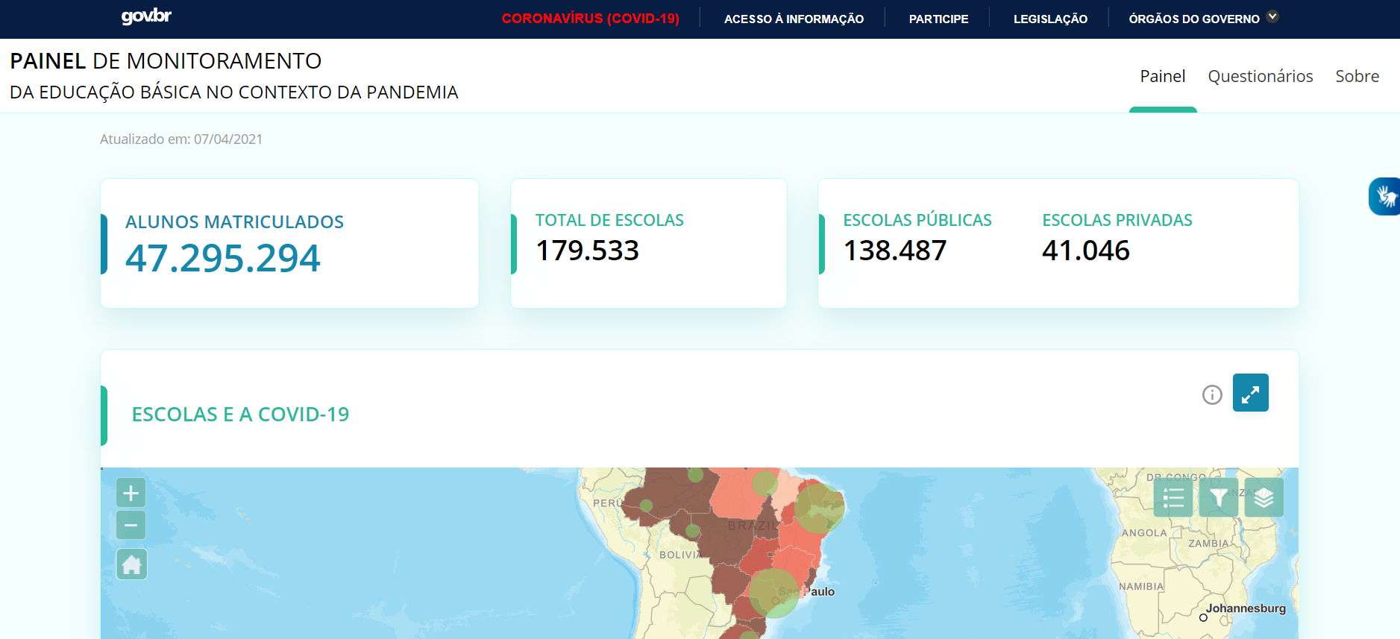Click the Escolas Privadas label
Viewport: 1400px width, 639px height.
click(1117, 221)
